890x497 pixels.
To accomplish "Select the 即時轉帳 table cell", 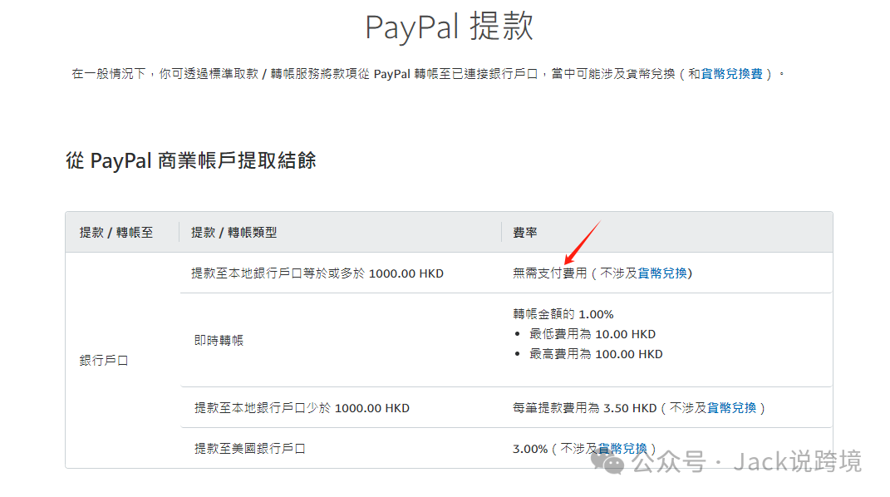I will tap(219, 340).
